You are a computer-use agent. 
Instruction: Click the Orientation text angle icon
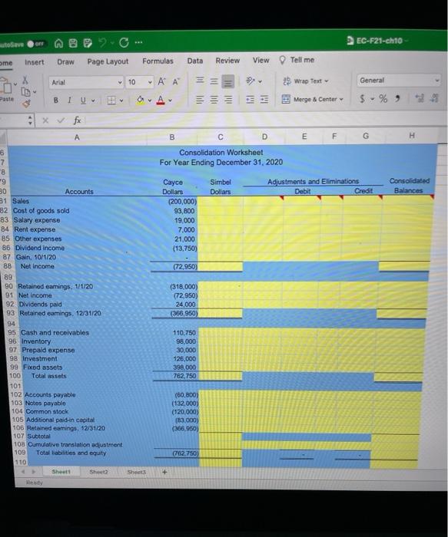tap(251, 81)
